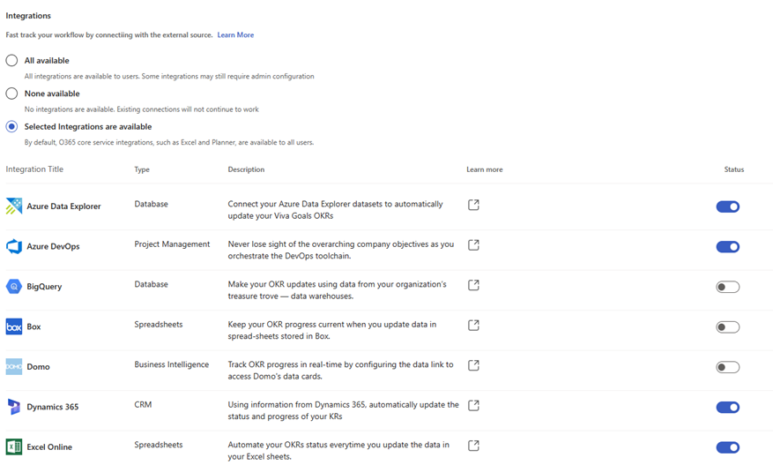Viewport: 773px width, 465px height.
Task: Click the Dynamics 365 logo icon
Action: coord(14,407)
